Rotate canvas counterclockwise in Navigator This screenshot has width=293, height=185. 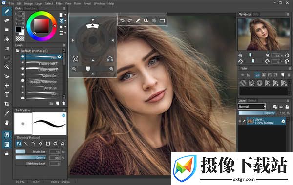click(240, 61)
